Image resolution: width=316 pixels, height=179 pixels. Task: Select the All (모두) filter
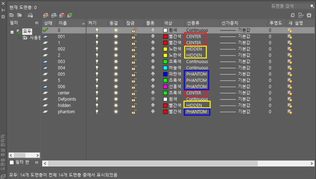27,31
